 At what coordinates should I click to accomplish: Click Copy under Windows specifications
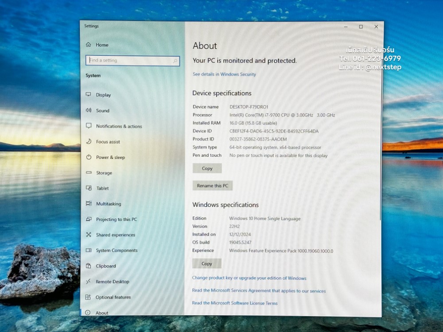point(207,263)
